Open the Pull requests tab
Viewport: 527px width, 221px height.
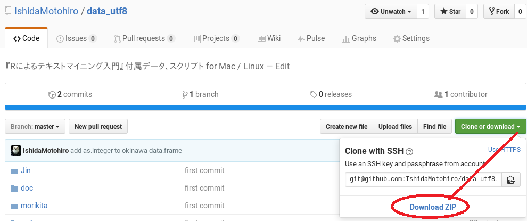point(144,38)
